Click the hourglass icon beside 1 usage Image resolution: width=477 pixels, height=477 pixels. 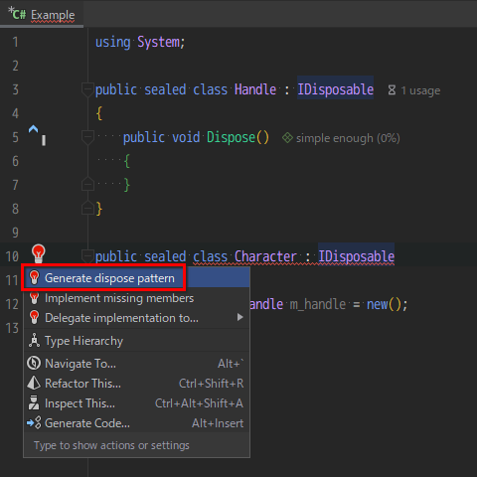392,90
